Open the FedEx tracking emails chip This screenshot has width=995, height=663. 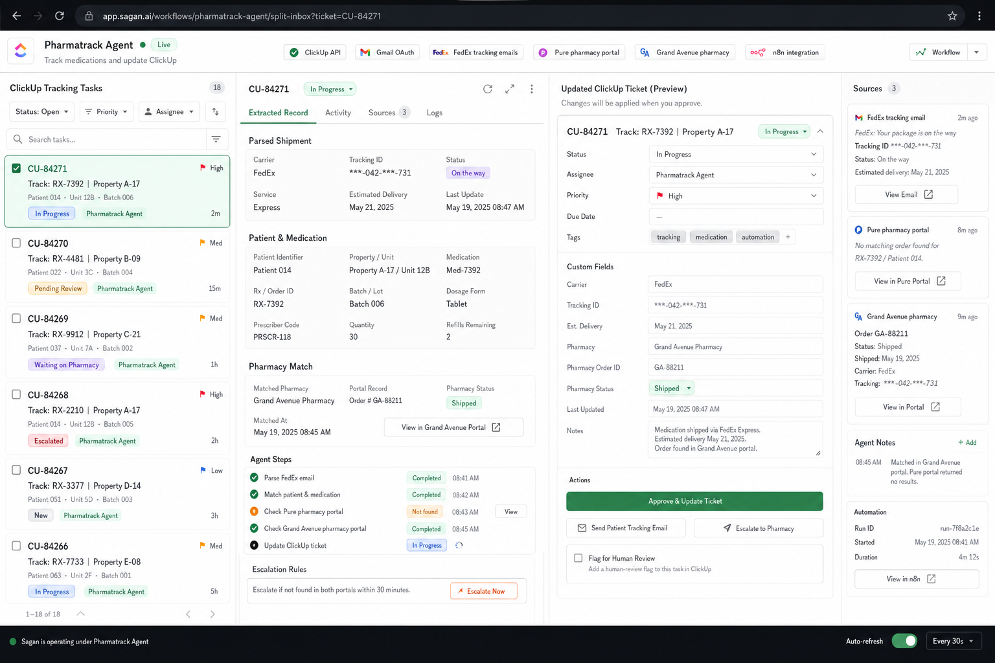[x=476, y=52]
